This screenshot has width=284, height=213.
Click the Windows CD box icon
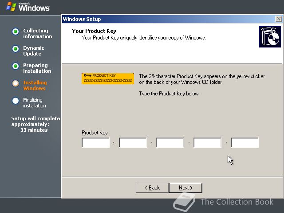[270, 36]
